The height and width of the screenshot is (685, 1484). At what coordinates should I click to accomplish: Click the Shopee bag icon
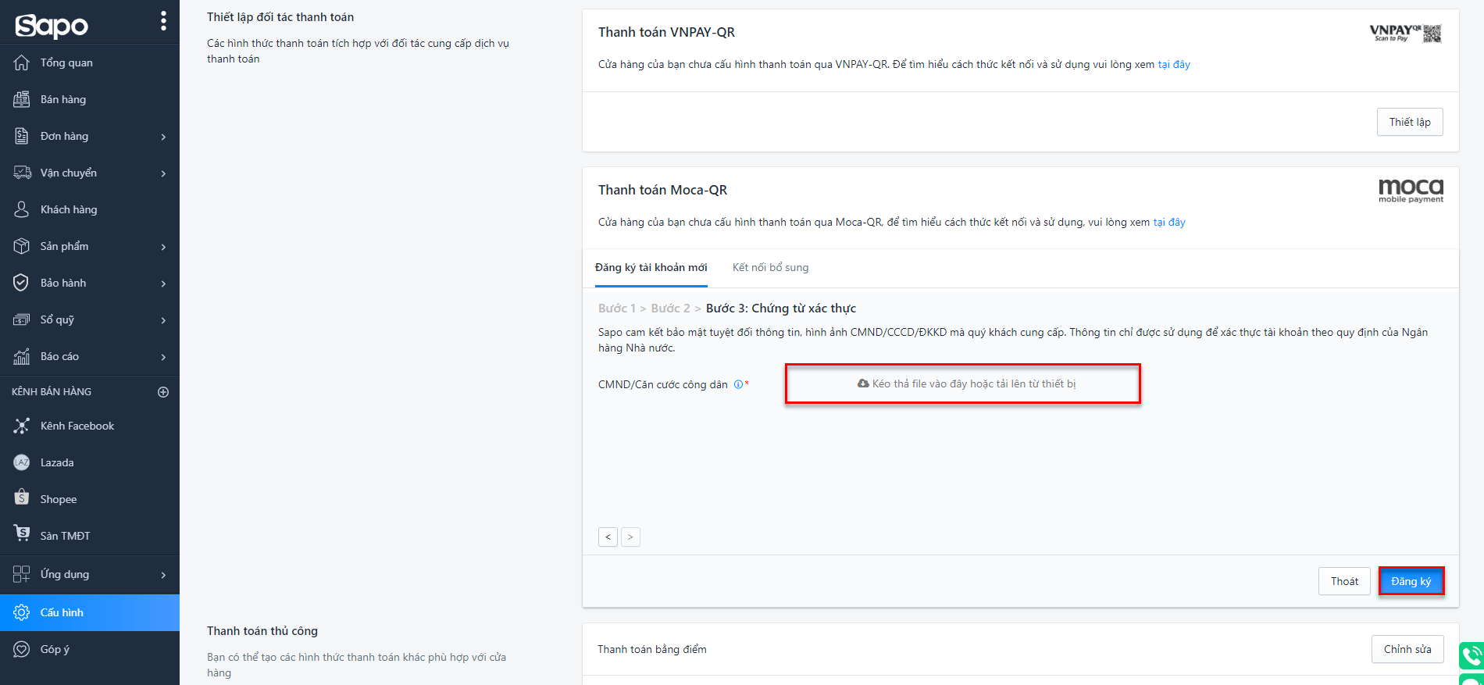(x=22, y=498)
